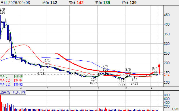Click the month 6 time axis label

coord(70,88)
